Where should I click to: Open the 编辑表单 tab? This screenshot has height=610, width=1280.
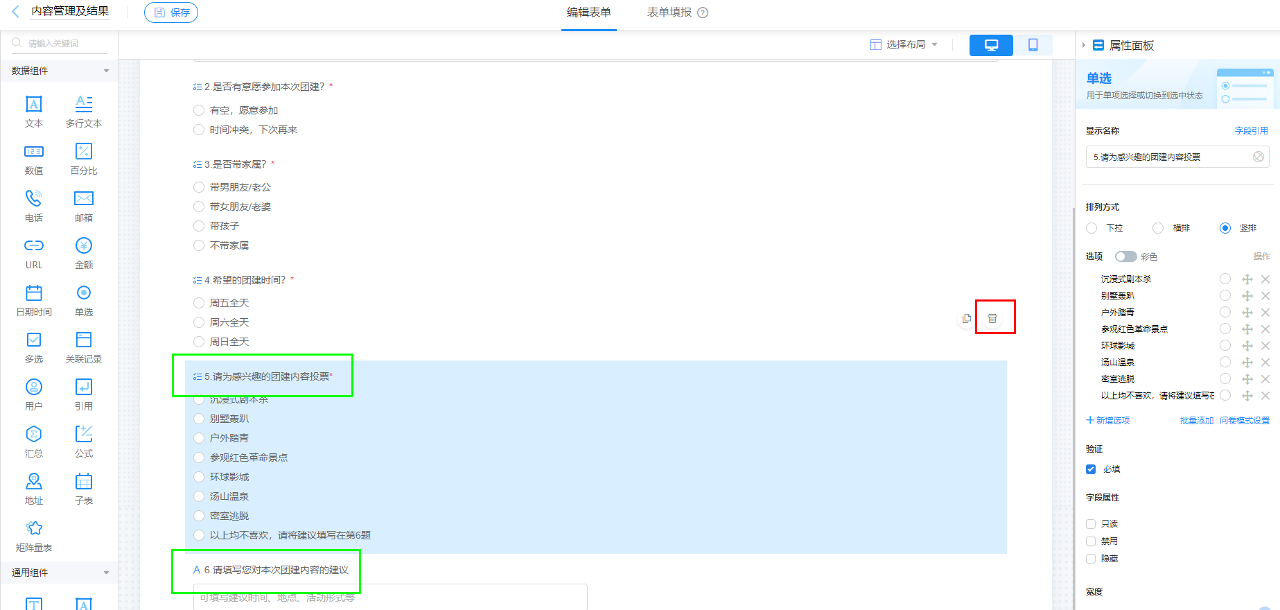(588, 12)
